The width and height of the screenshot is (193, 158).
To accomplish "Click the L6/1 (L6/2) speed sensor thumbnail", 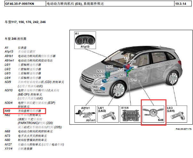I will pos(108,114).
